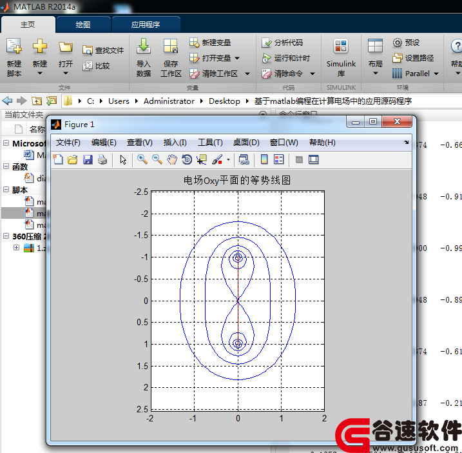Click Import Data (导入数据)
The height and width of the screenshot is (453, 462).
tap(144, 57)
